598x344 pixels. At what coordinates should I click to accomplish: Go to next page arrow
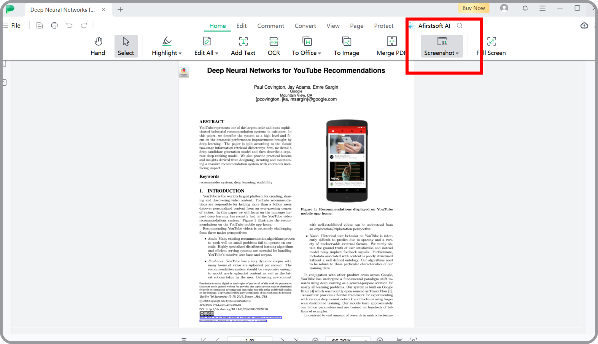pyautogui.click(x=282, y=340)
